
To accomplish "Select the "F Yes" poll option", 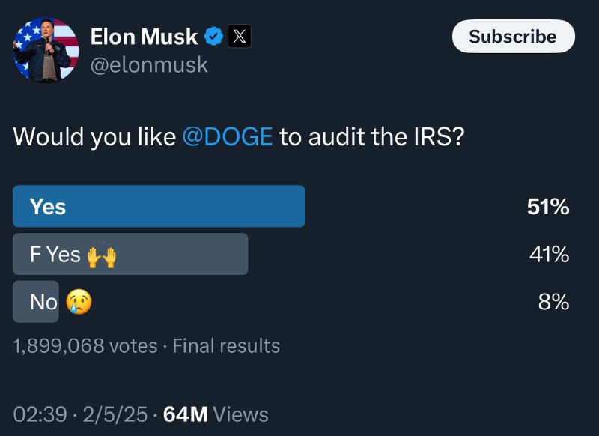I will [130, 255].
